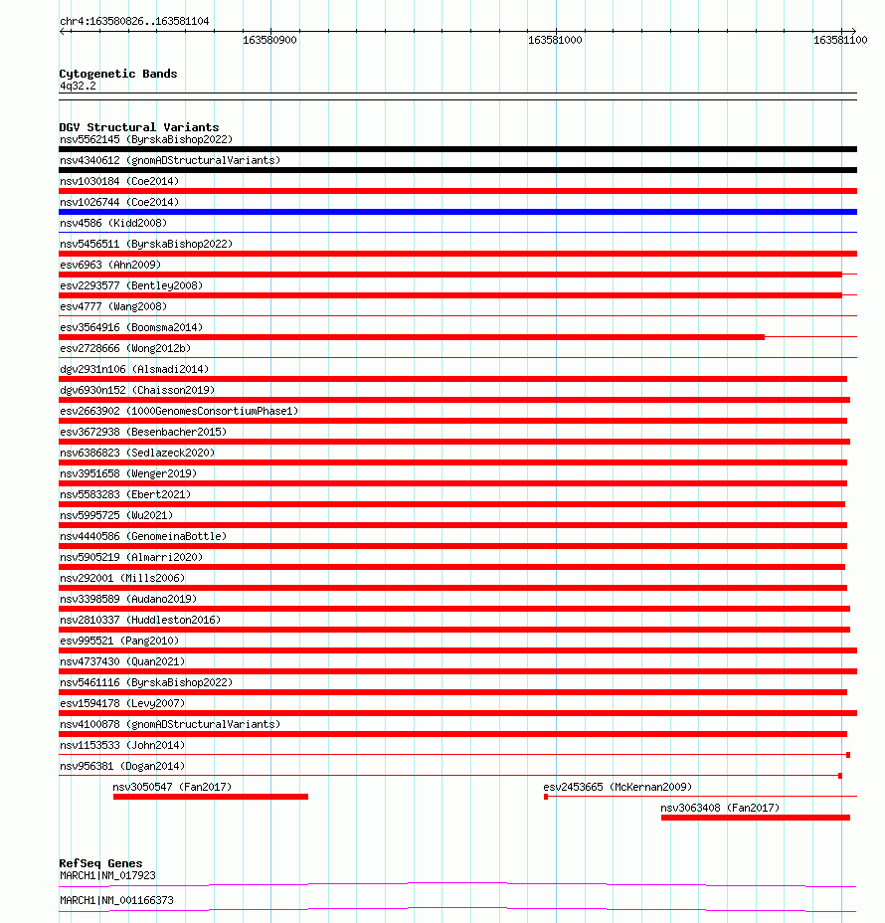Open MARCH1|NM_001166373 gene label
Image resolution: width=885 pixels, height=923 pixels.
tap(116, 901)
